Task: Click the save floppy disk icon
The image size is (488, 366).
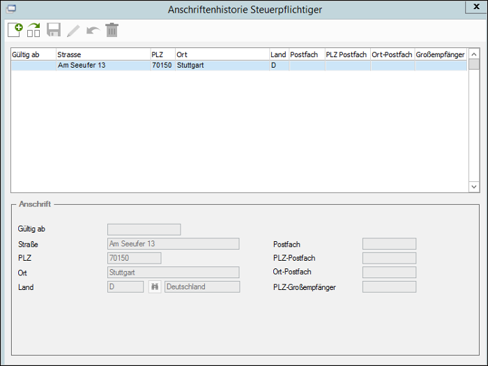Action: pos(54,30)
